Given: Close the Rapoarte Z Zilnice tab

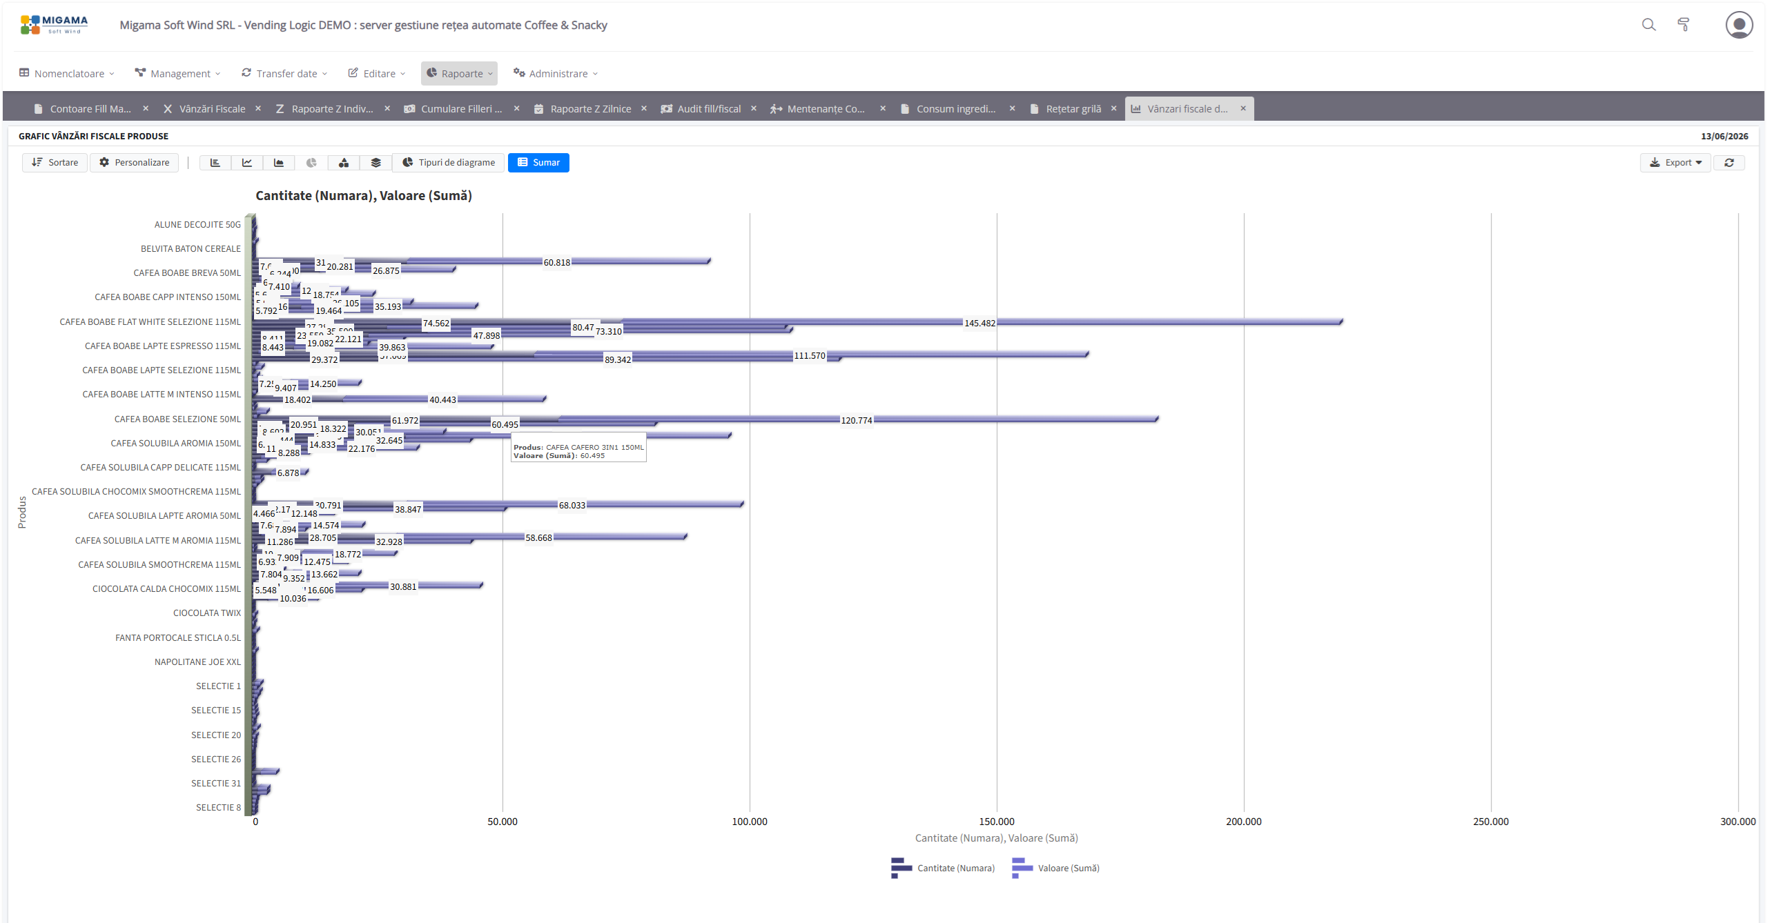Looking at the screenshot, I should 644,108.
